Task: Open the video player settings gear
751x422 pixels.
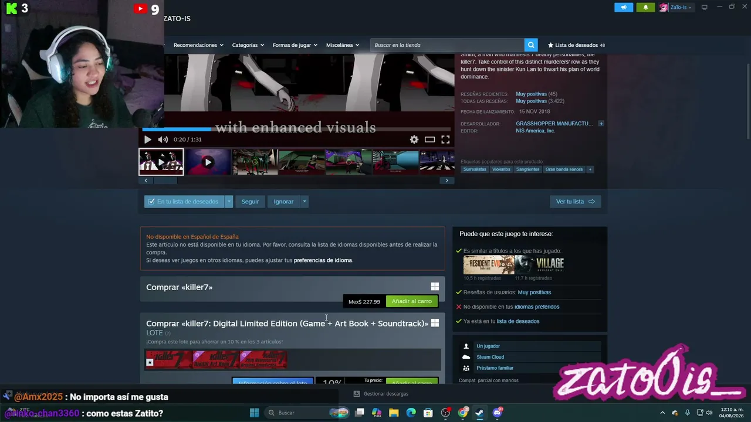Action: (414, 139)
